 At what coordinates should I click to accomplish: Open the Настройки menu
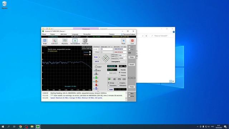(x=87, y=34)
